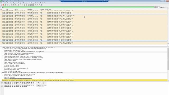Select the Type: ARP (0x0806) line

pos(10,77)
